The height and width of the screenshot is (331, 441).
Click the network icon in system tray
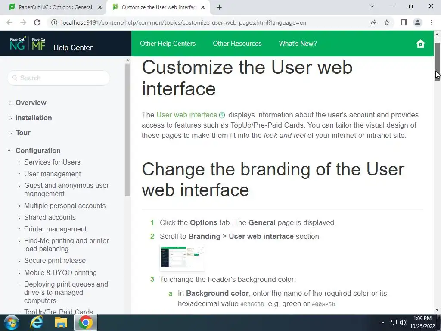393,322
